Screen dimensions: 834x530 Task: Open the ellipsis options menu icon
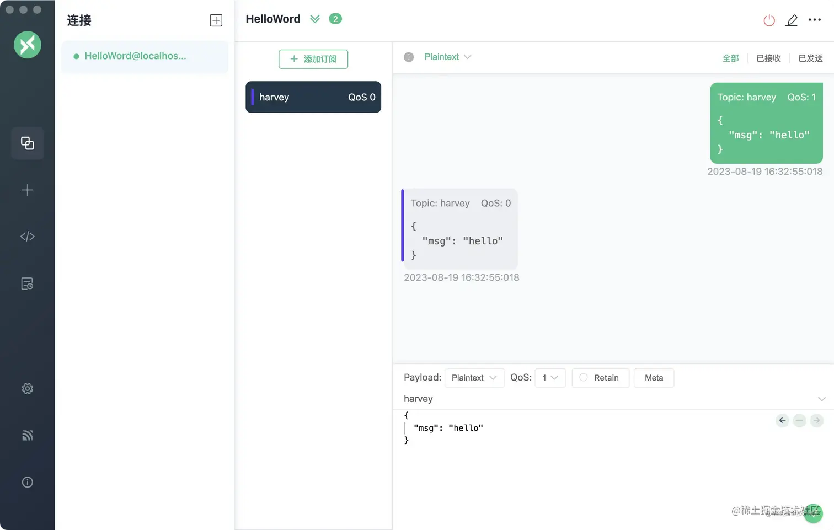[815, 20]
